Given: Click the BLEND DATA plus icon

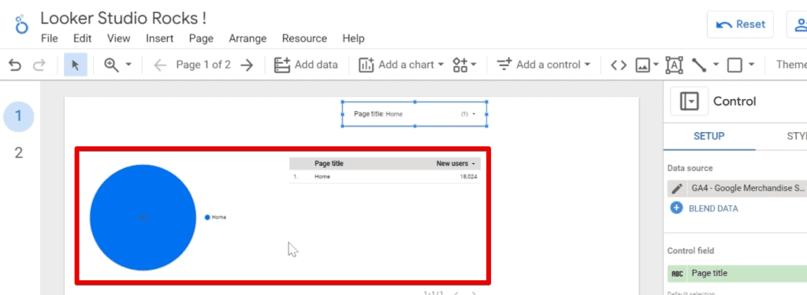Looking at the screenshot, I should (676, 208).
